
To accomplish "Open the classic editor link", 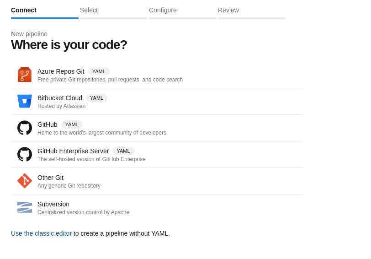I will click(x=41, y=233).
